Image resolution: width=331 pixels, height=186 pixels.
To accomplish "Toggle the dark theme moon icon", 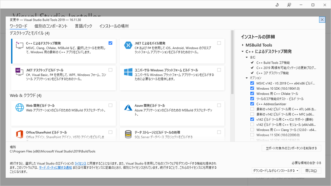I will pyautogui.click(x=277, y=5).
